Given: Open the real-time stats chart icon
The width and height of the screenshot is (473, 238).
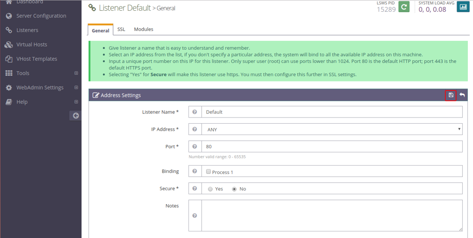Looking at the screenshot, I should 463,7.
